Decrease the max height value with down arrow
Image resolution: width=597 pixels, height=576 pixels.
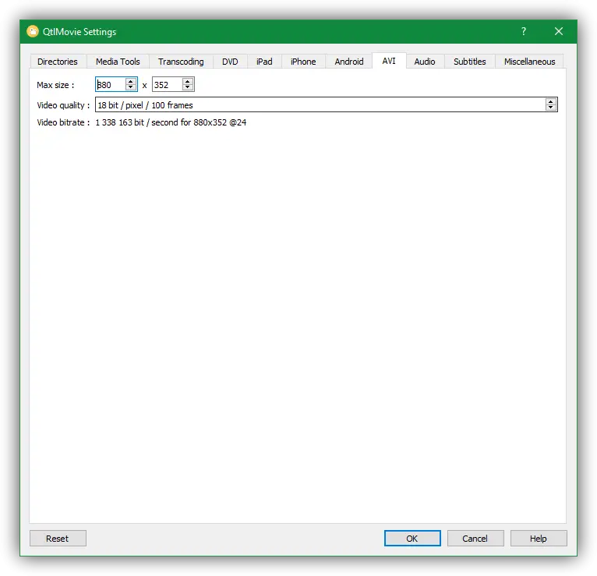tap(187, 87)
